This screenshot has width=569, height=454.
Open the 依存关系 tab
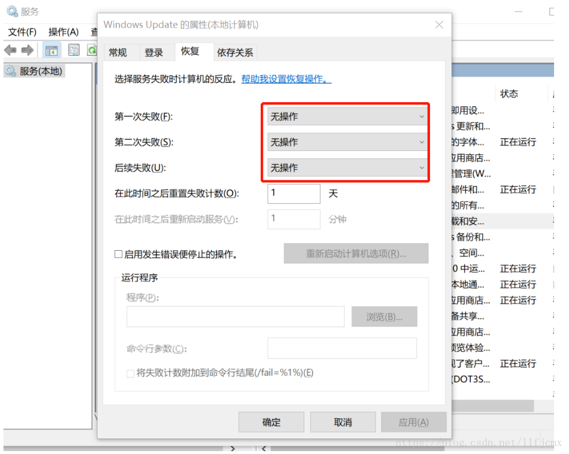[235, 52]
